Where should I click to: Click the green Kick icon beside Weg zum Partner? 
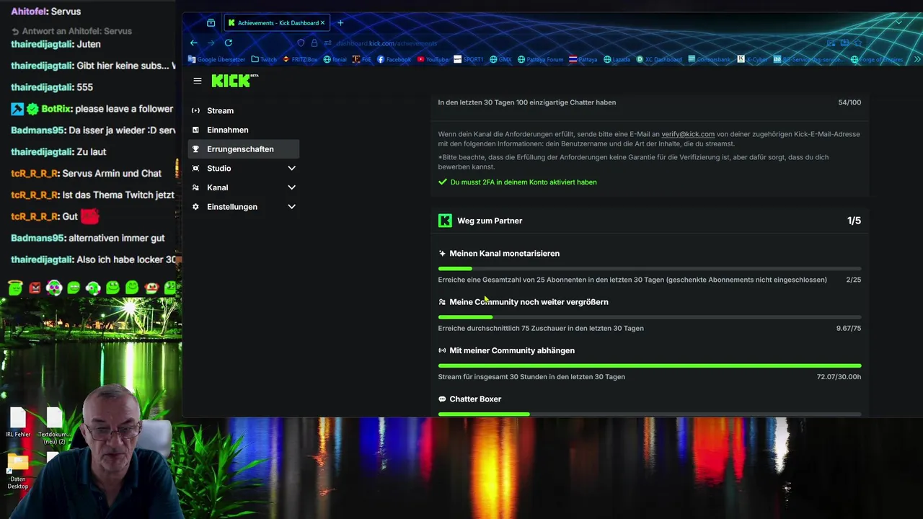[445, 221]
